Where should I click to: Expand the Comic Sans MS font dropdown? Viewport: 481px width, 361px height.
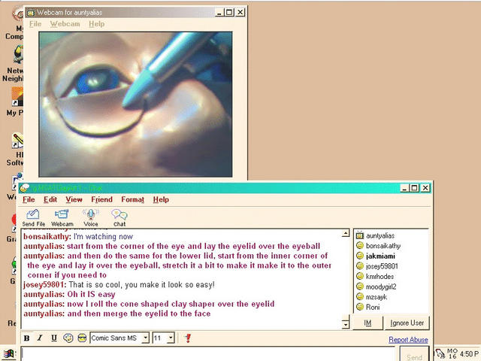click(146, 338)
